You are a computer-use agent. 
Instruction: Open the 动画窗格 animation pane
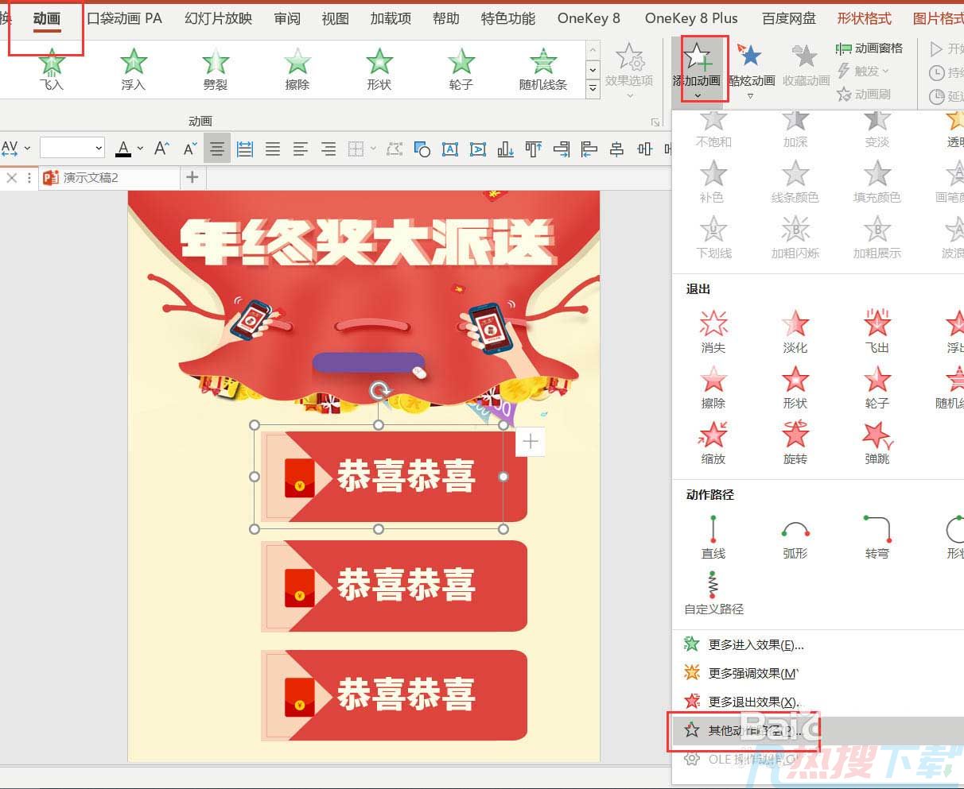(x=870, y=48)
